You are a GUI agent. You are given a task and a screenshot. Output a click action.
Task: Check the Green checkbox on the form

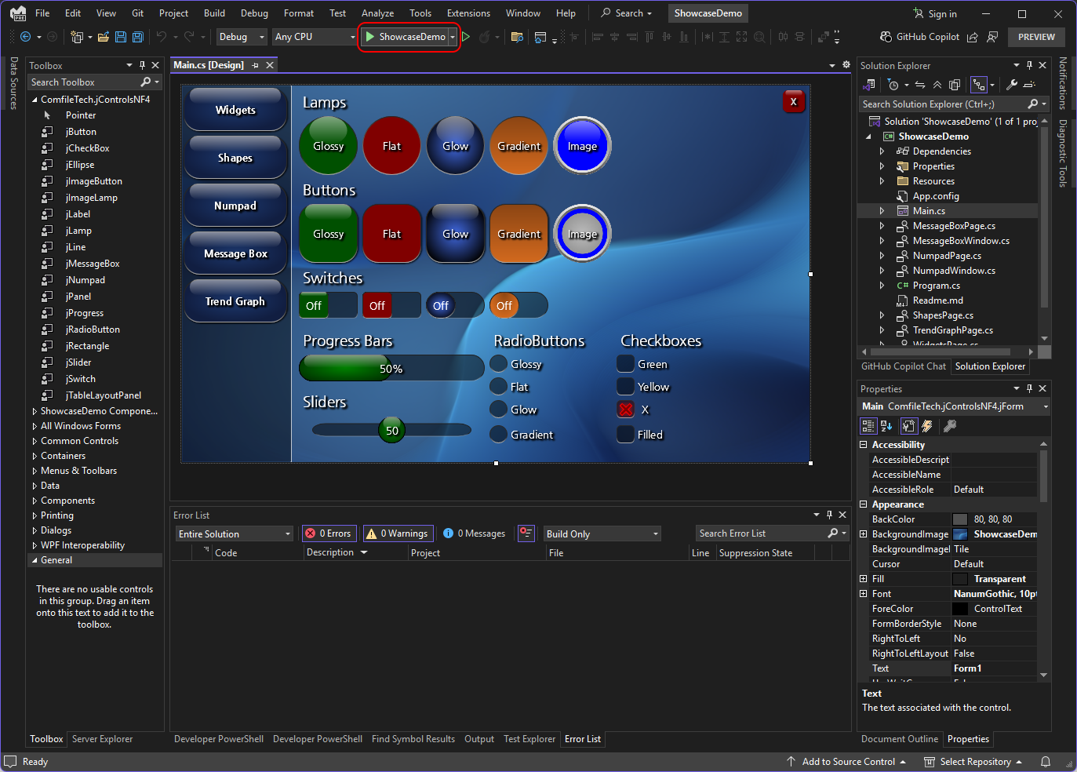(625, 364)
